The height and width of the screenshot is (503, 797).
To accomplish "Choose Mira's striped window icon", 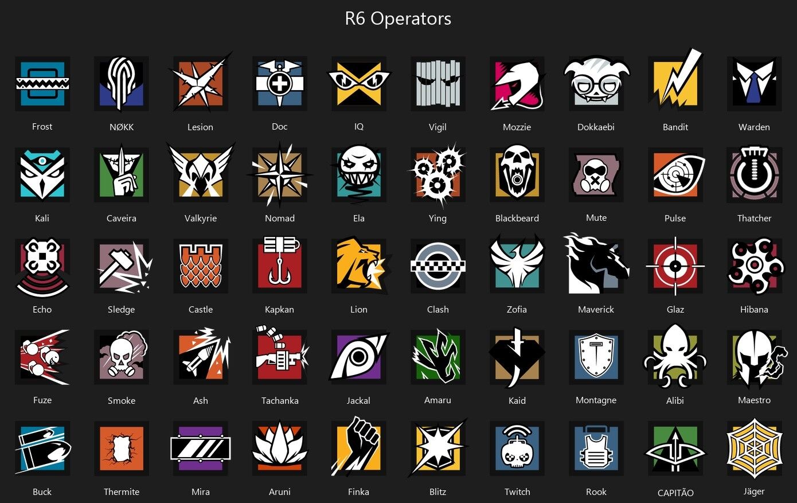I will pos(201,448).
